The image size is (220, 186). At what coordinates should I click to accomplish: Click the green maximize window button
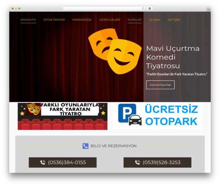19,8
